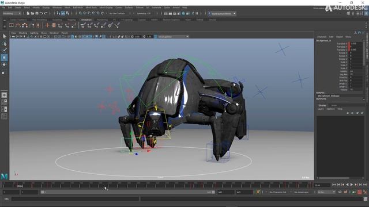The height and width of the screenshot is (207, 369).
Task: Switch to single pane layout
Action: 4,95
